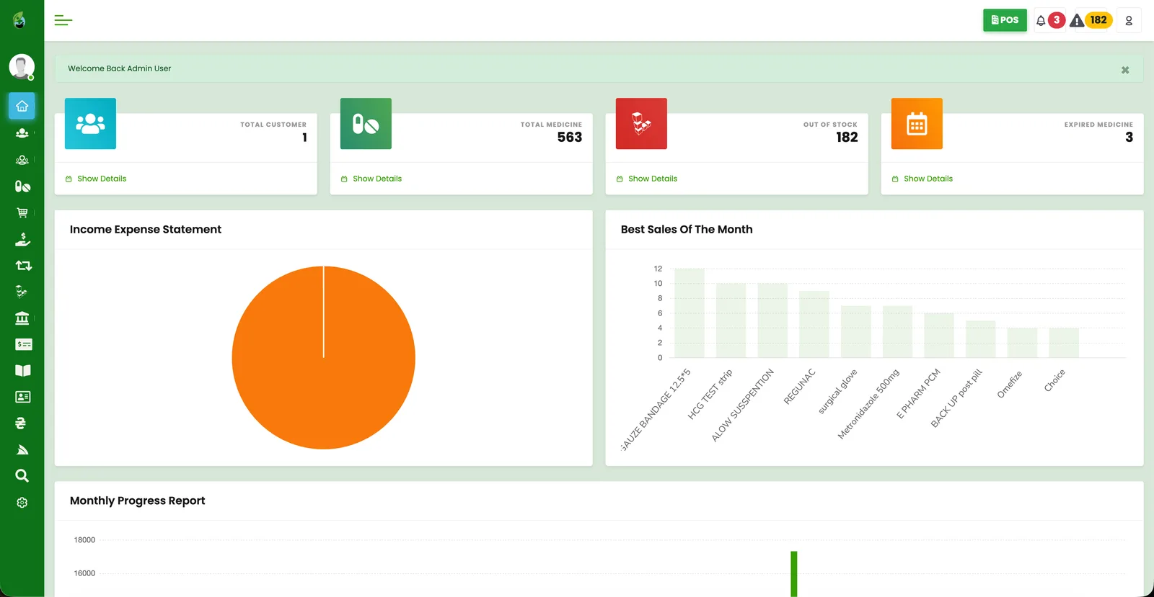The width and height of the screenshot is (1154, 597).
Task: Open the return arrows sidebar icon
Action: click(23, 266)
